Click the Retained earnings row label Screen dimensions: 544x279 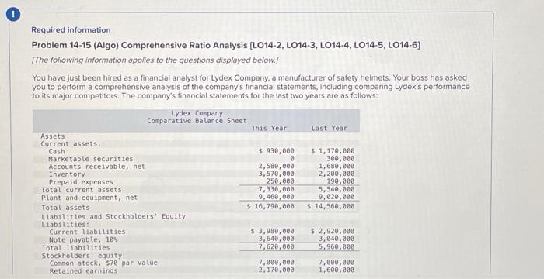tap(84, 271)
